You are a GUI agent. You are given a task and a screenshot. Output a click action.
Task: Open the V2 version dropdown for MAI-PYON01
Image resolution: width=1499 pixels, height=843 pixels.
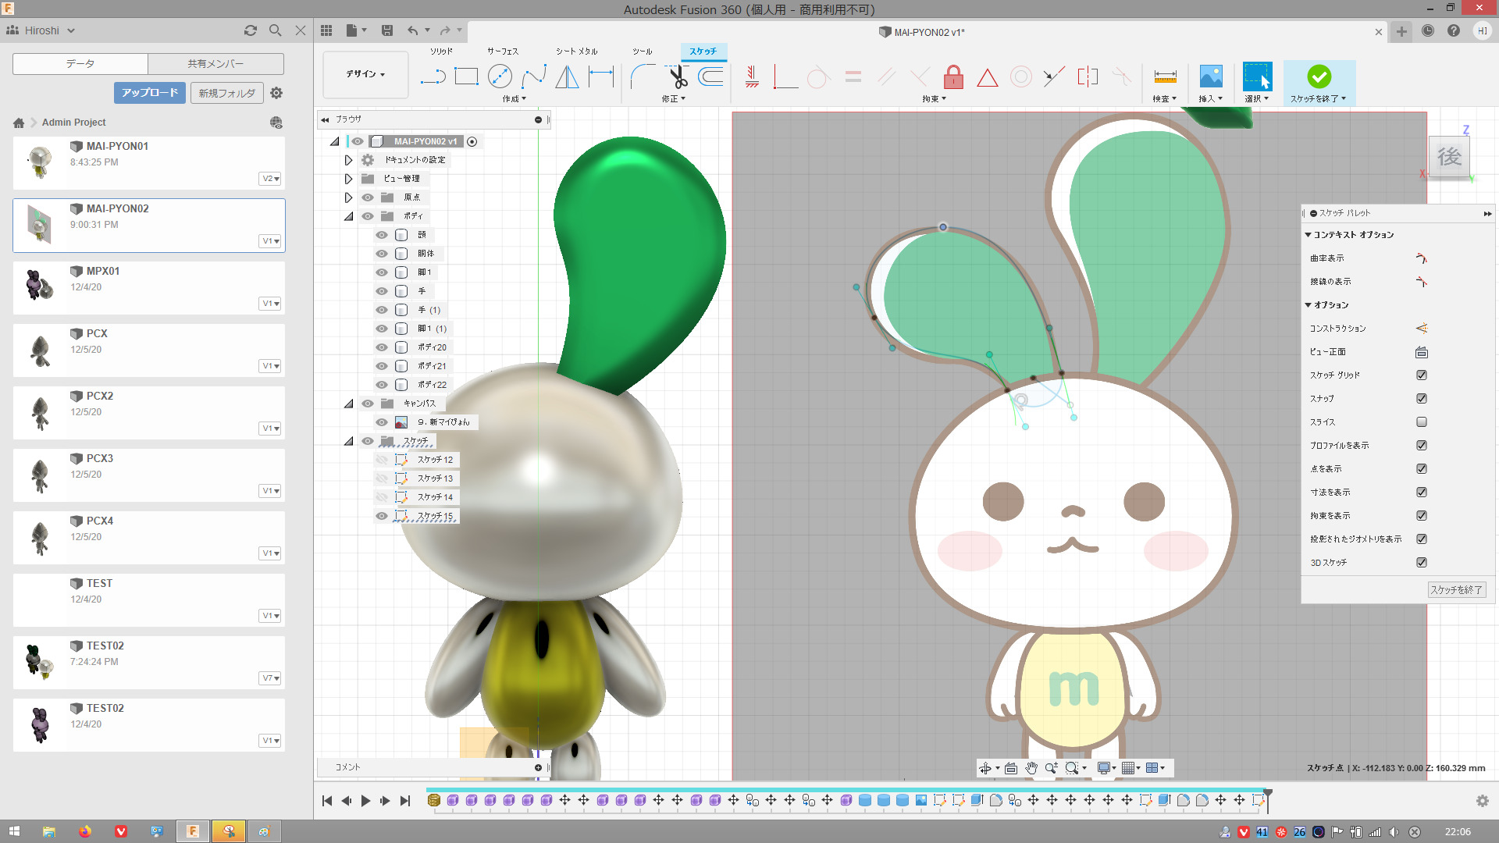270,179
